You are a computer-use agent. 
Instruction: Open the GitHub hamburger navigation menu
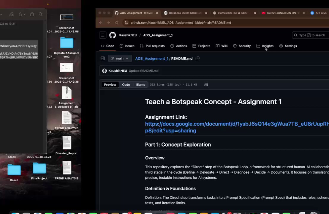pyautogui.click(x=103, y=35)
